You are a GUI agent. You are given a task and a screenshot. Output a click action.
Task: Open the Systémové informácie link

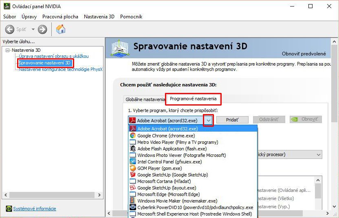coord(35,209)
